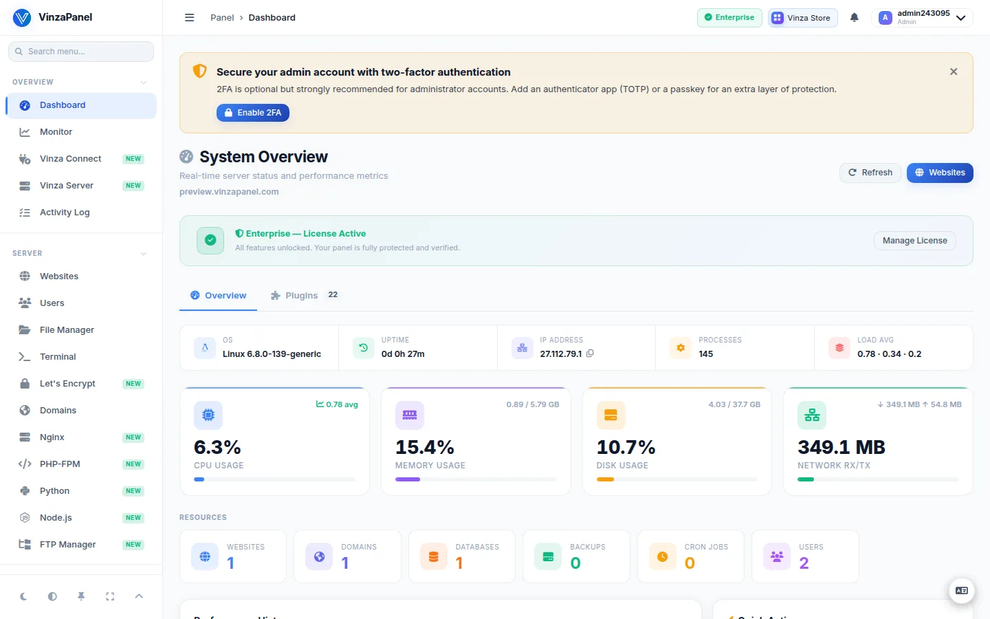
Task: Toggle fullscreen icon in sidebar footer
Action: point(110,596)
